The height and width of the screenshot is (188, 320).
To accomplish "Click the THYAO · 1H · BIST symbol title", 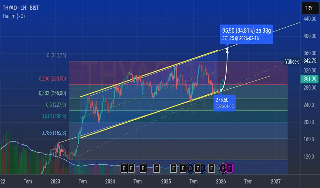I will tap(21, 8).
